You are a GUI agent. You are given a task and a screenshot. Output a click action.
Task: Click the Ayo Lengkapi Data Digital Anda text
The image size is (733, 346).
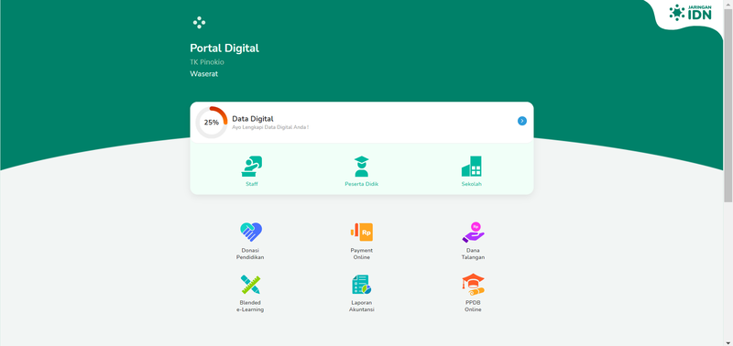pos(270,127)
